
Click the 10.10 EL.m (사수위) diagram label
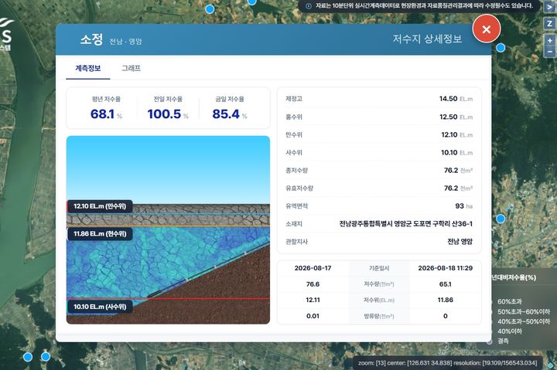[x=100, y=307]
